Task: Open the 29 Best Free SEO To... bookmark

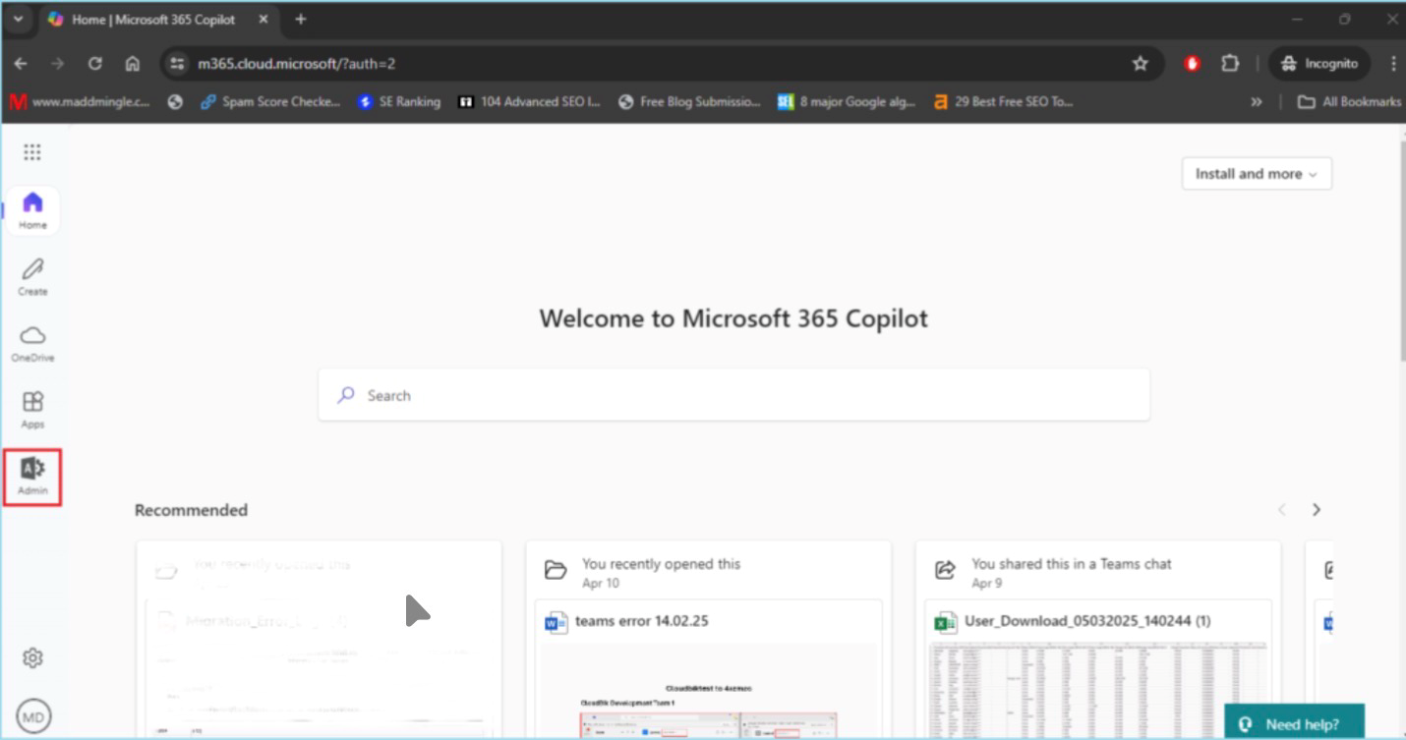Action: pos(1003,101)
